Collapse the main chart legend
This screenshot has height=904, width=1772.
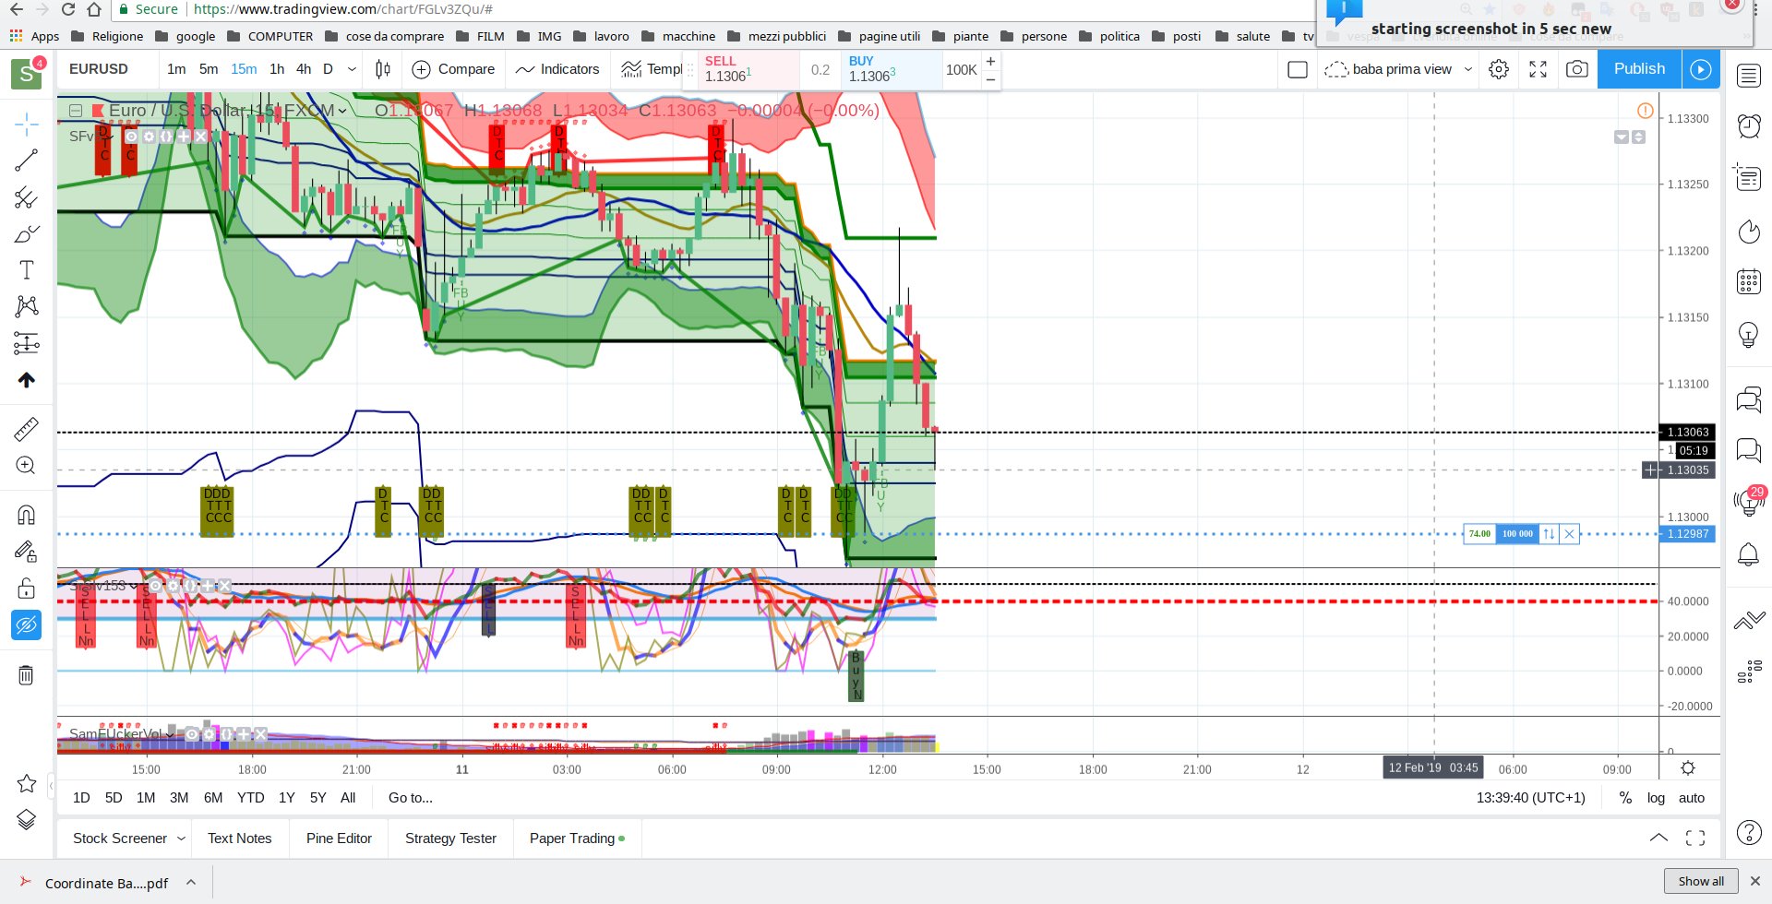click(x=76, y=111)
